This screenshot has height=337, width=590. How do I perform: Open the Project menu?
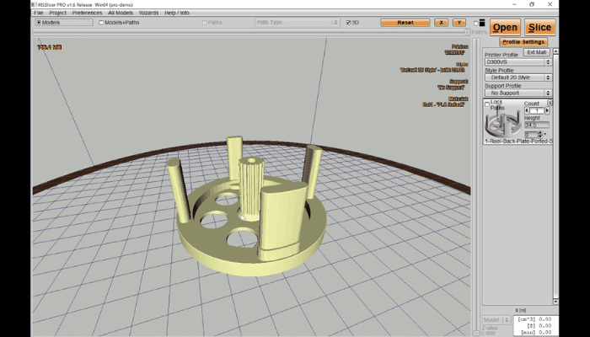click(57, 13)
